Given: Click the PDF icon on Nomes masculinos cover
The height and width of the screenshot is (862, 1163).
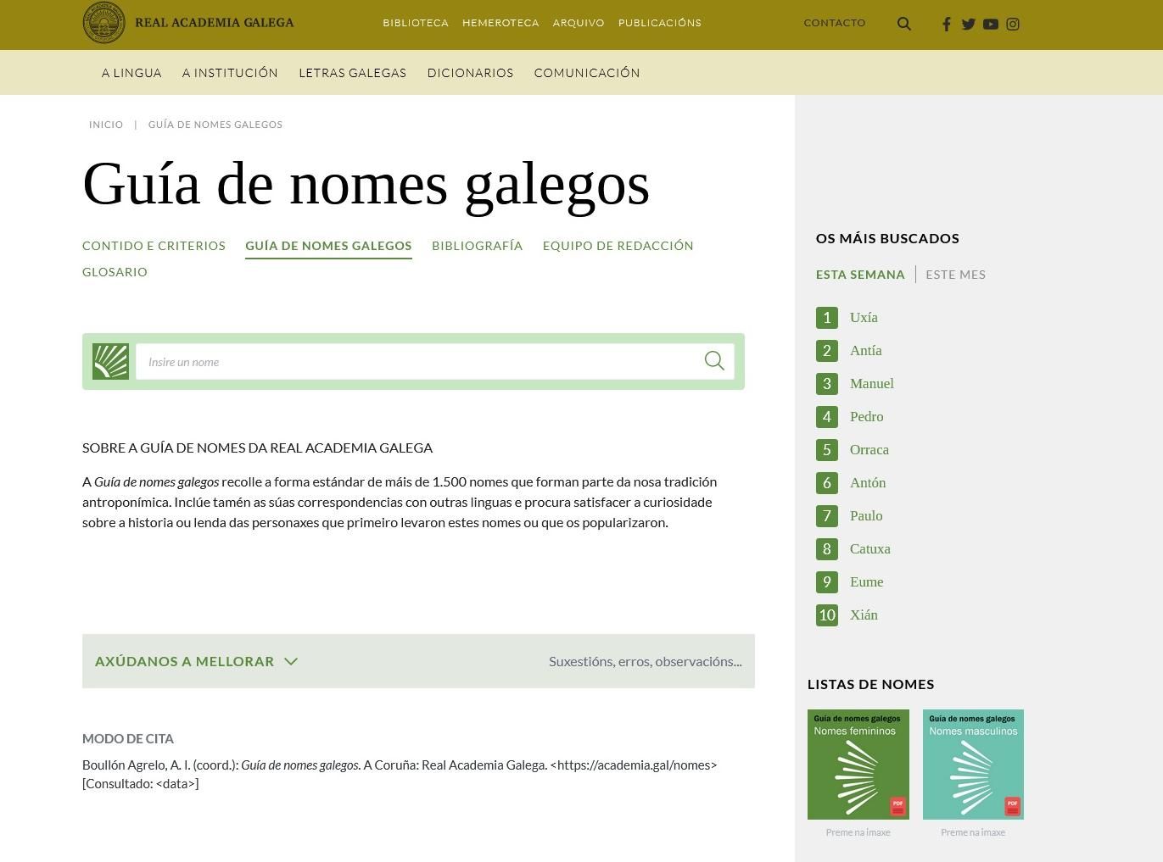Looking at the screenshot, I should pyautogui.click(x=1012, y=806).
